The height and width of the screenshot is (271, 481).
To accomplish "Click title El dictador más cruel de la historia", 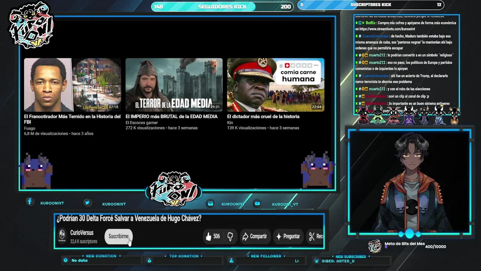I will (263, 117).
